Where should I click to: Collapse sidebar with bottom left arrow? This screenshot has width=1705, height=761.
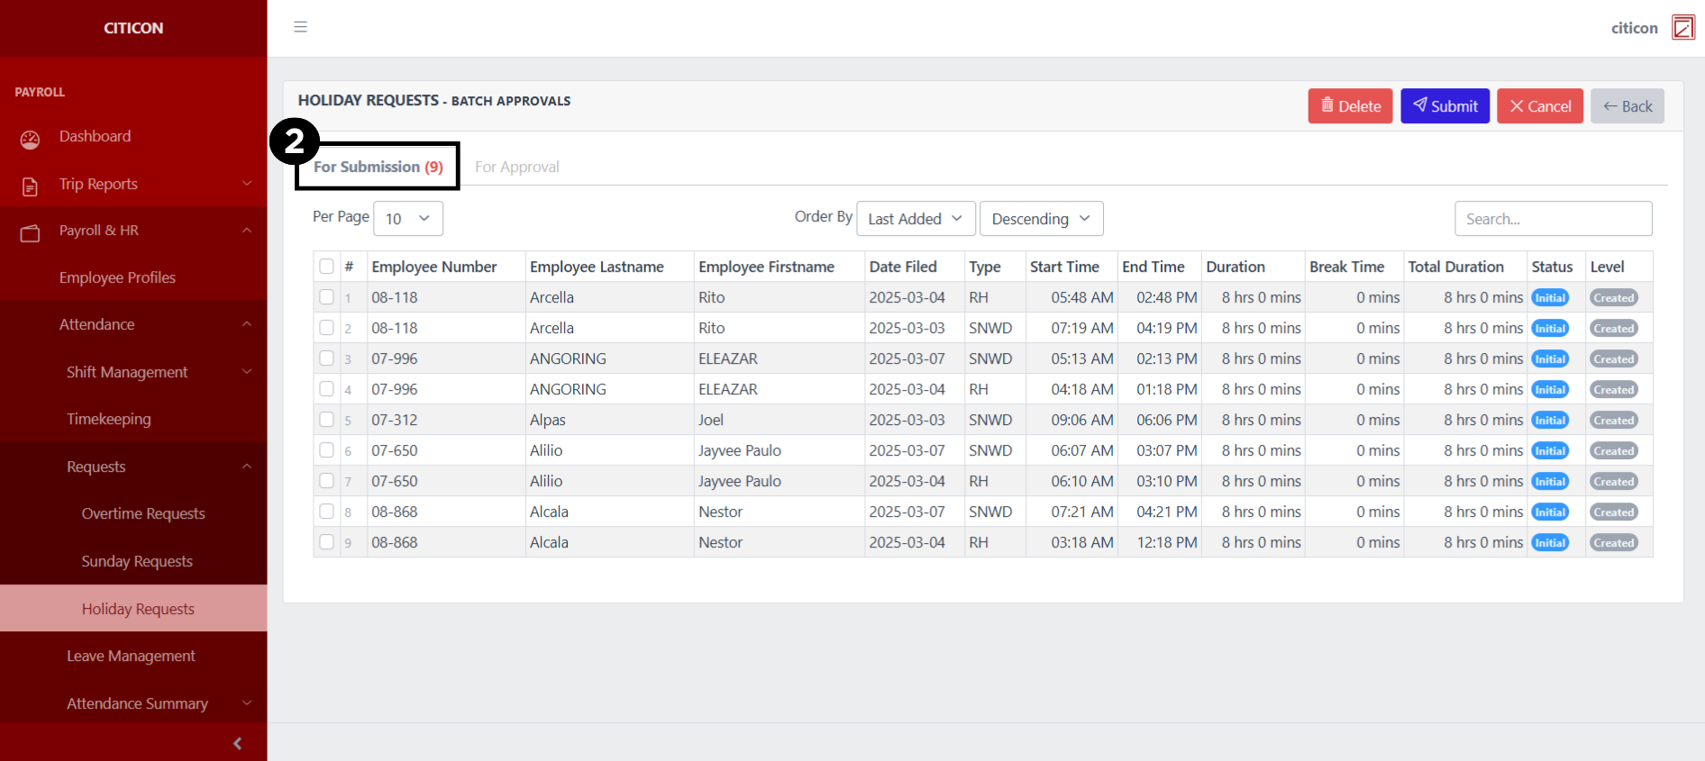pyautogui.click(x=237, y=743)
